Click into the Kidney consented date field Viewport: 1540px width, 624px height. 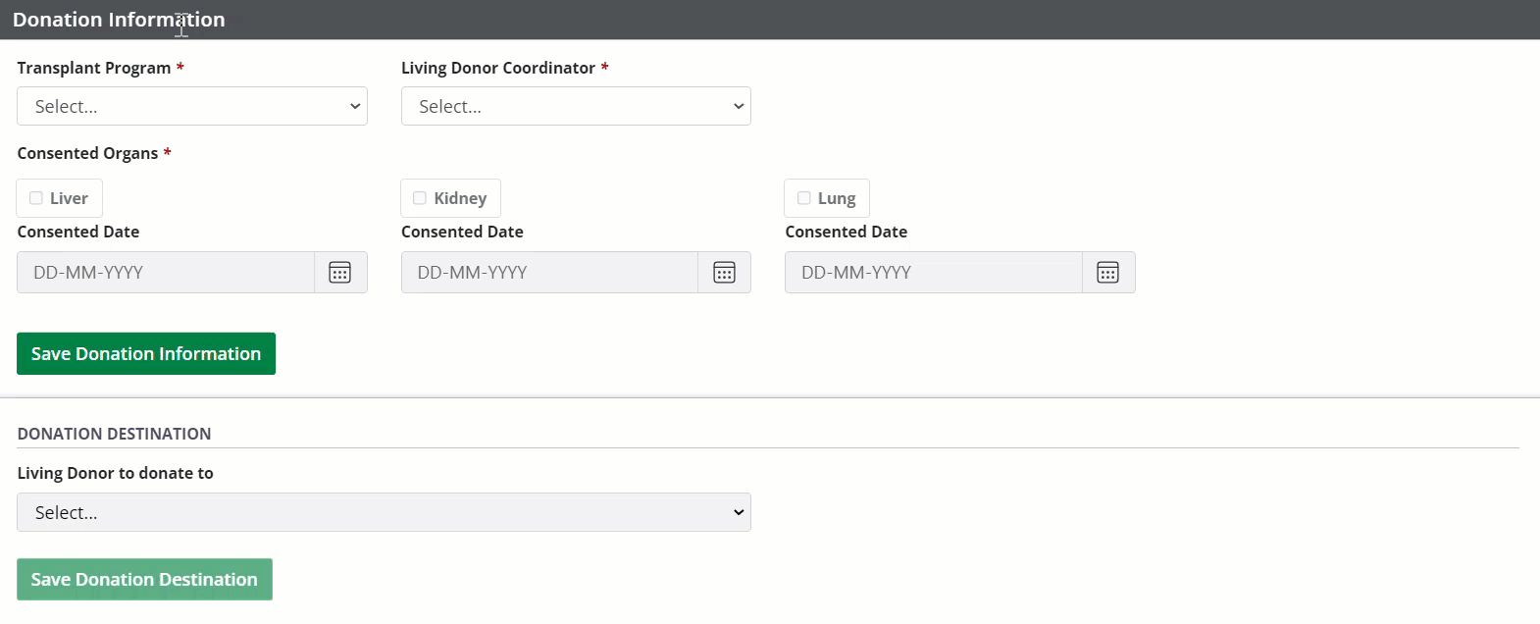coord(549,273)
